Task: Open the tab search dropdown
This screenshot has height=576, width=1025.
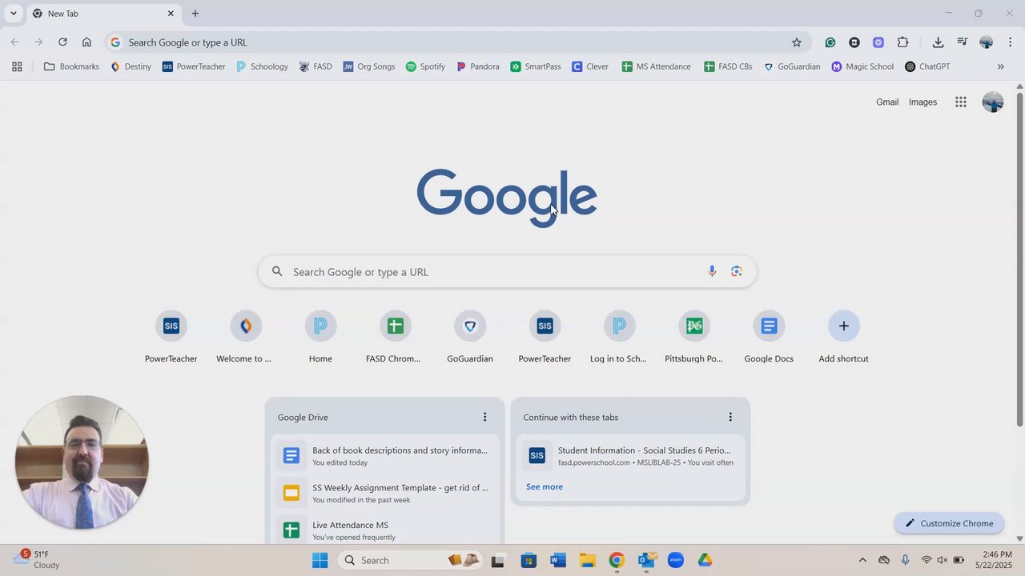Action: (x=14, y=14)
